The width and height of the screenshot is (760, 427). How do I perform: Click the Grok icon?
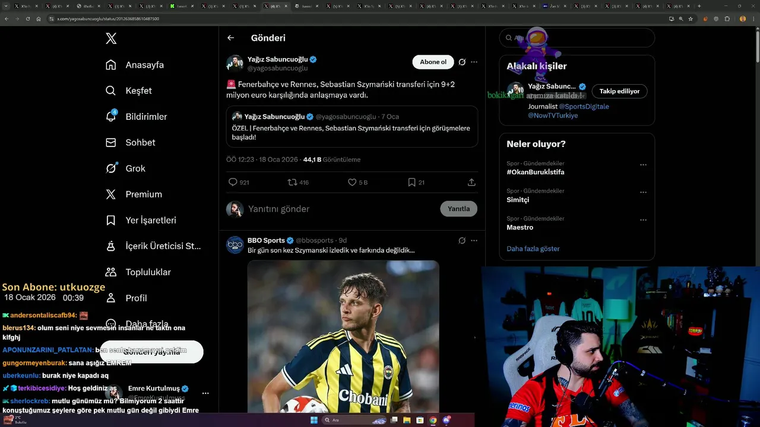tap(111, 168)
